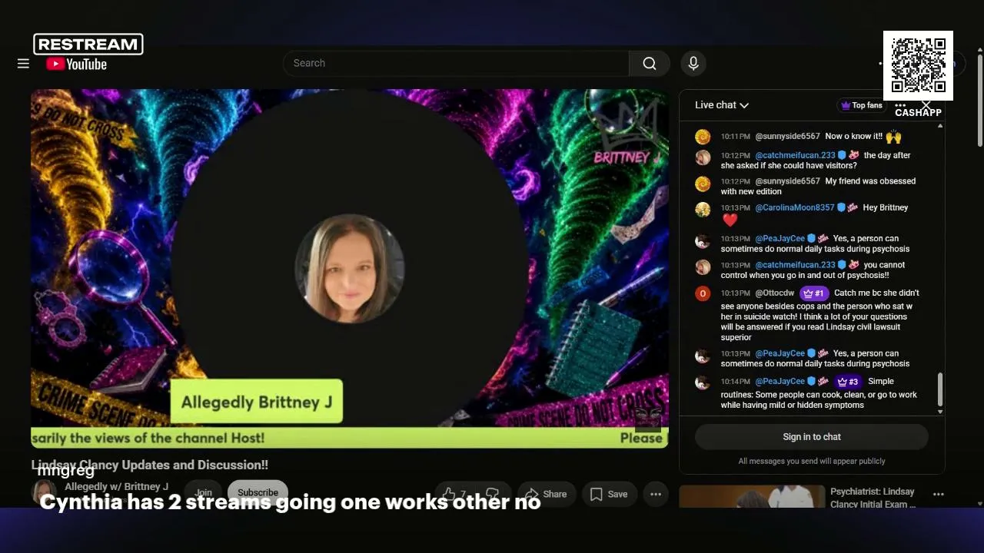Click the Sign in to chat button
The image size is (984, 553).
point(812,437)
